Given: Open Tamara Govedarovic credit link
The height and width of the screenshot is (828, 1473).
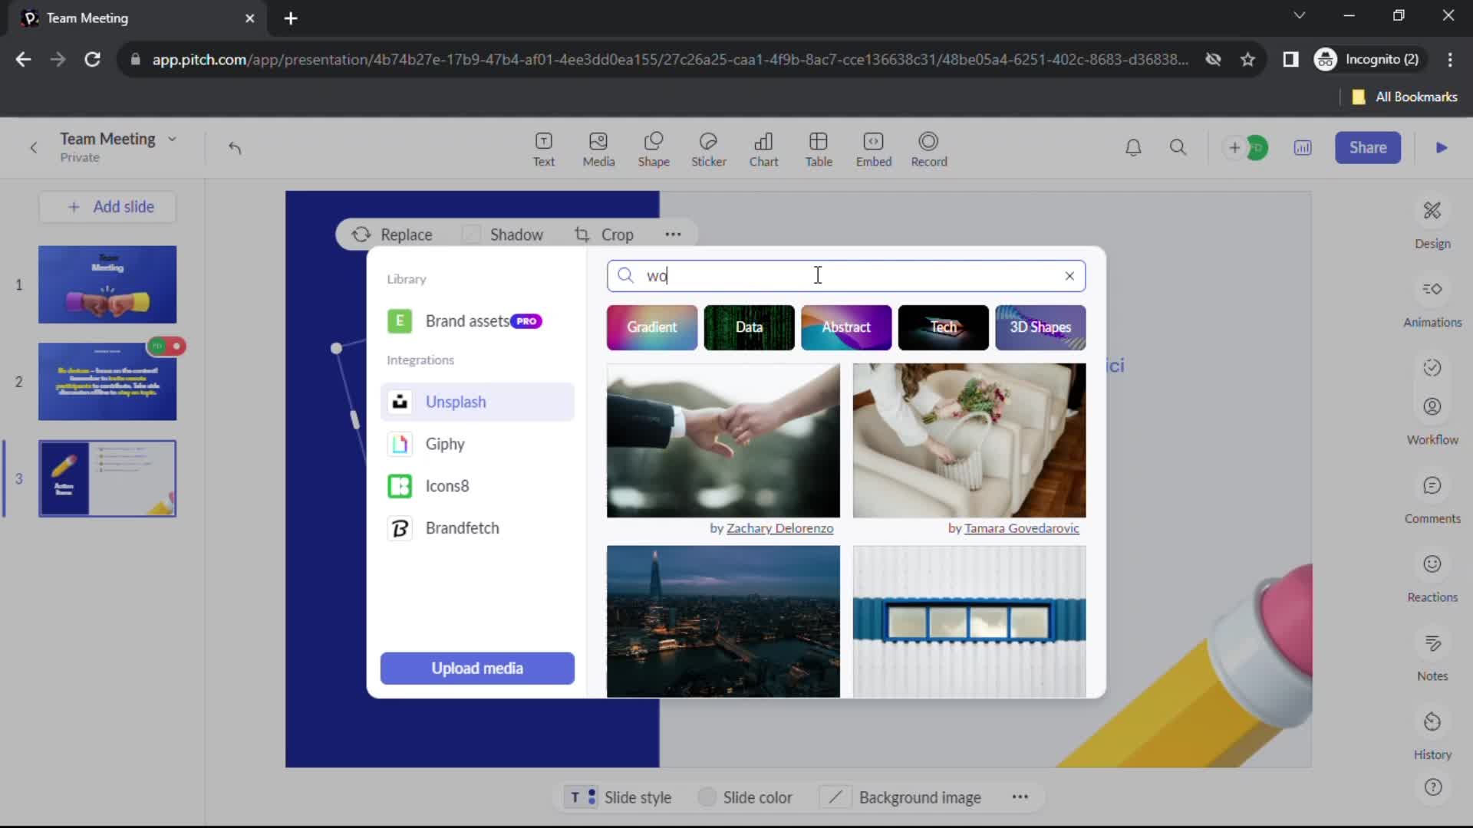Looking at the screenshot, I should [x=1021, y=528].
